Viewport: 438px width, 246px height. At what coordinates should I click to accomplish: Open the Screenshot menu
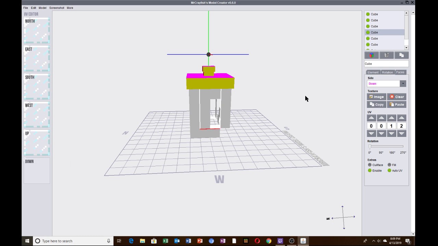pos(56,8)
